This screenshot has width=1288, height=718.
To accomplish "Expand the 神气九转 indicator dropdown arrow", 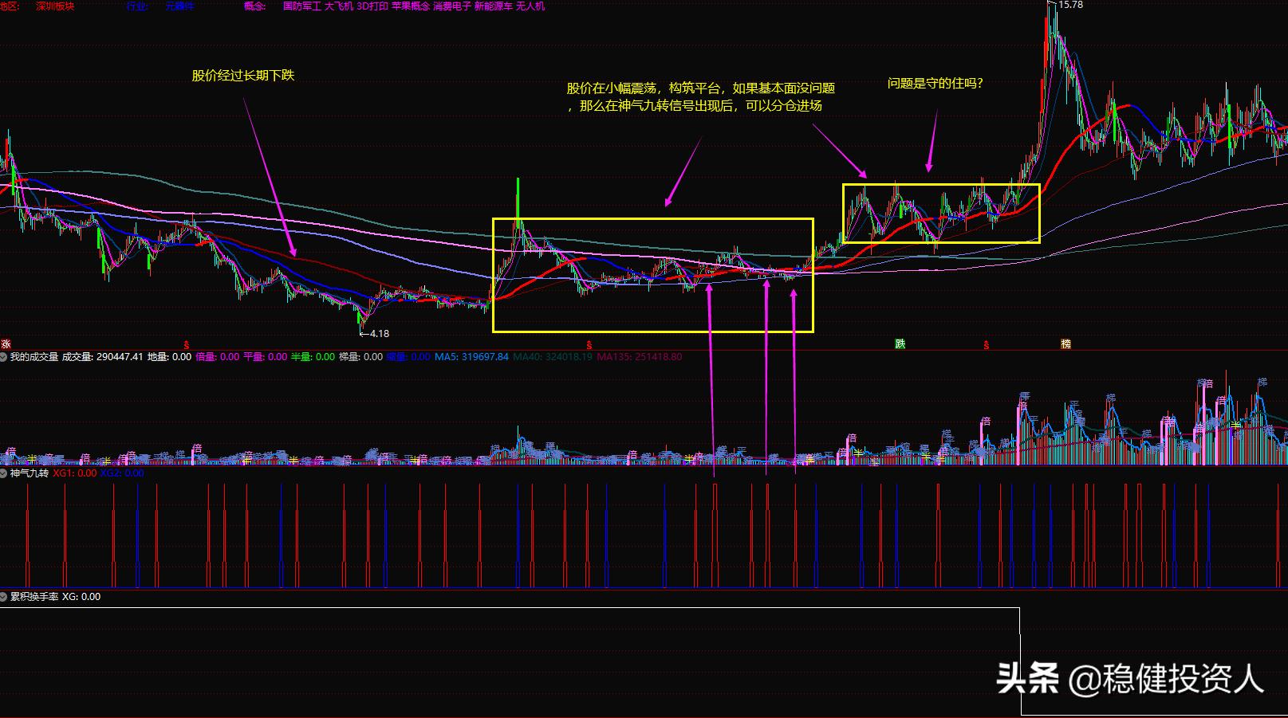I will point(4,473).
